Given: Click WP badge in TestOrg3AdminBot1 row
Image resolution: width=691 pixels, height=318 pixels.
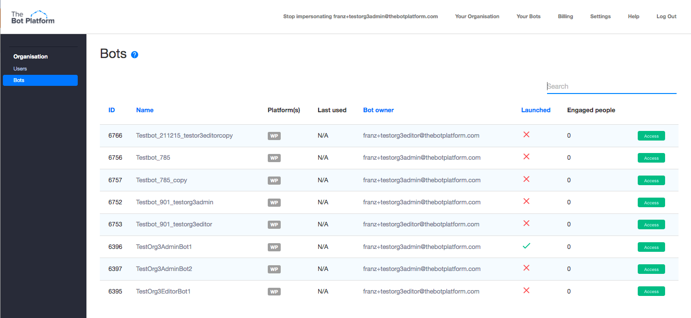Looking at the screenshot, I should (274, 247).
